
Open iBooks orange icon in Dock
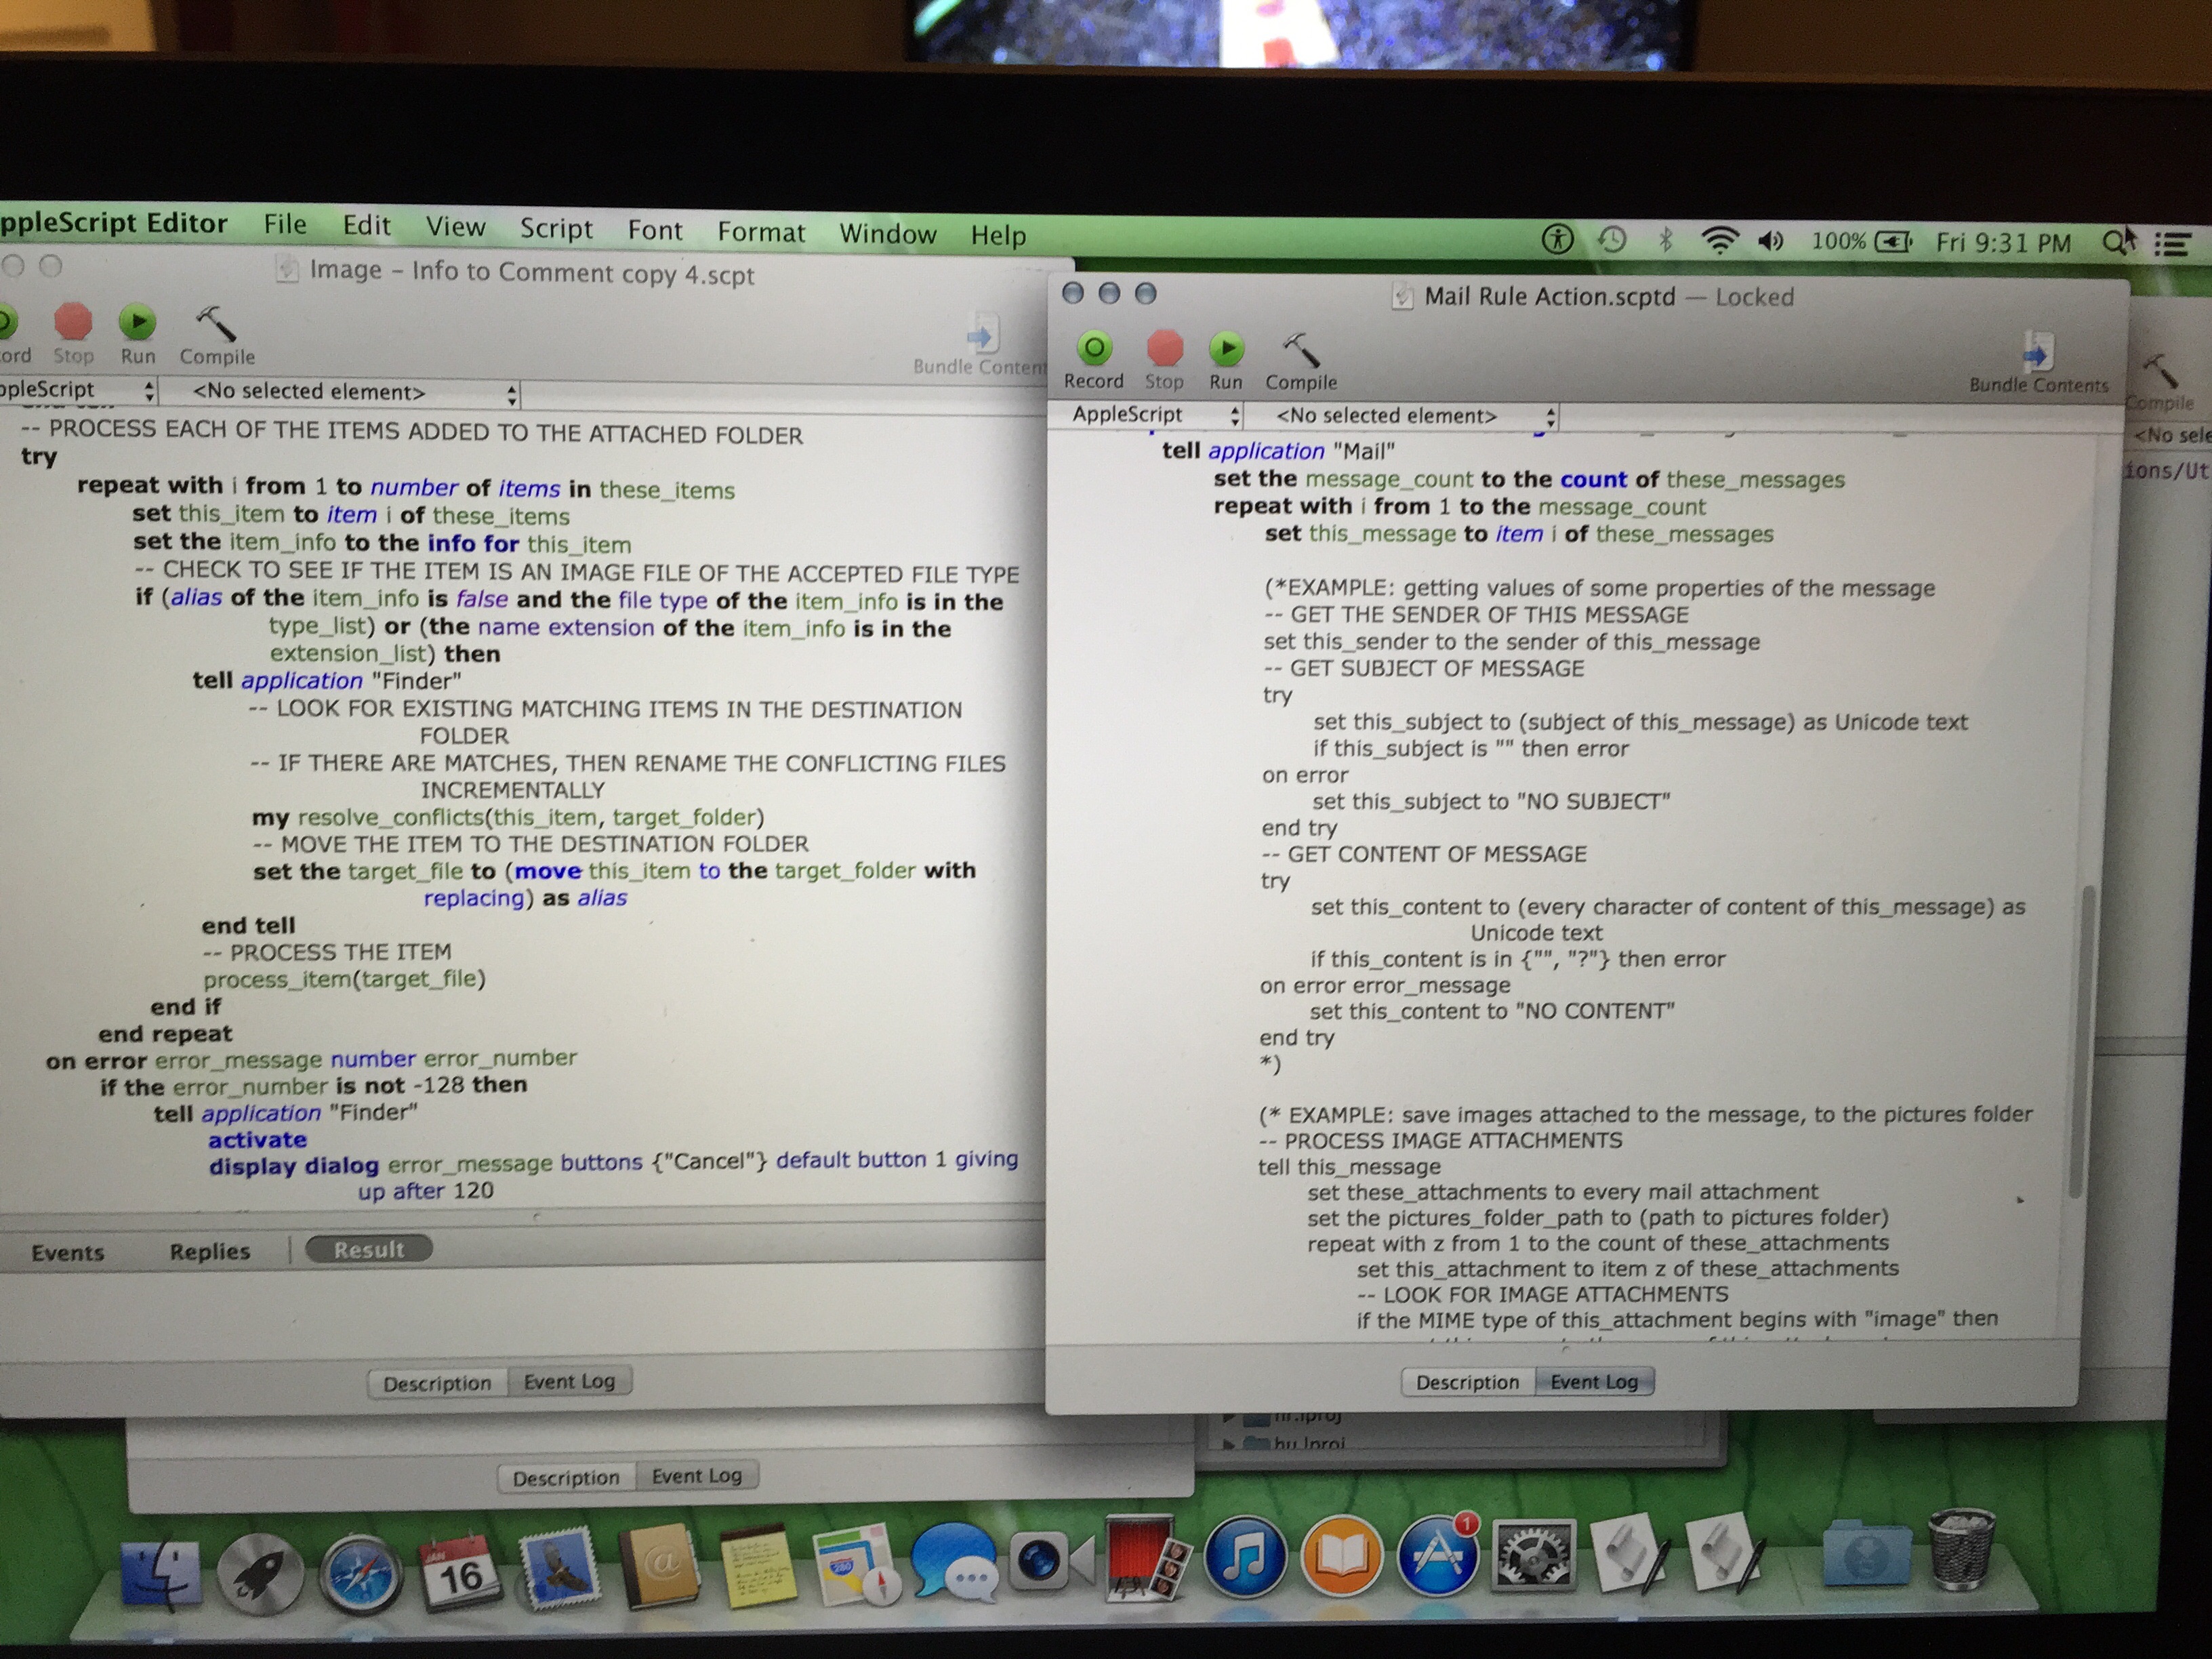coord(1341,1555)
